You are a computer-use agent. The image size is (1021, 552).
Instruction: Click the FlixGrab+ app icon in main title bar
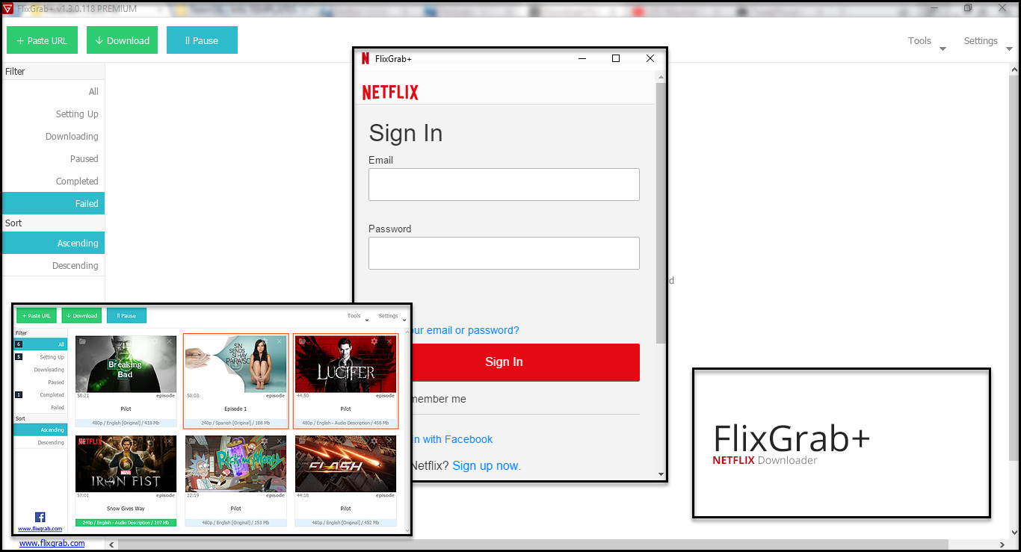(x=7, y=8)
